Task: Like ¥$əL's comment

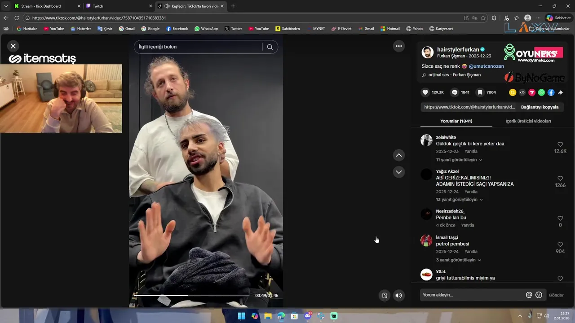Action: 560,279
